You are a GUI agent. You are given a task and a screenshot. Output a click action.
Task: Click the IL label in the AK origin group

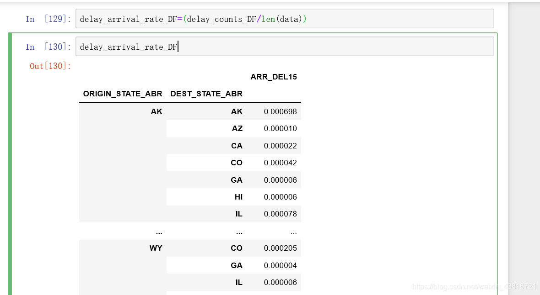239,214
